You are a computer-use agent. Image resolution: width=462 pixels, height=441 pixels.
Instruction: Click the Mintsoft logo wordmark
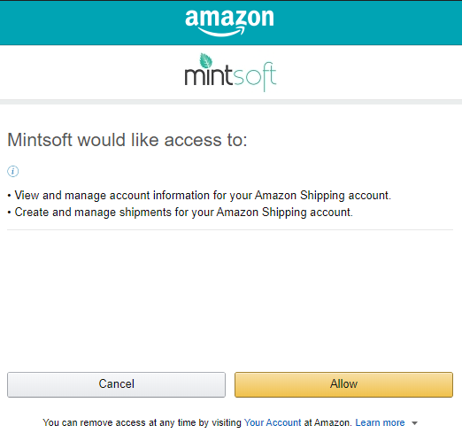(x=230, y=73)
